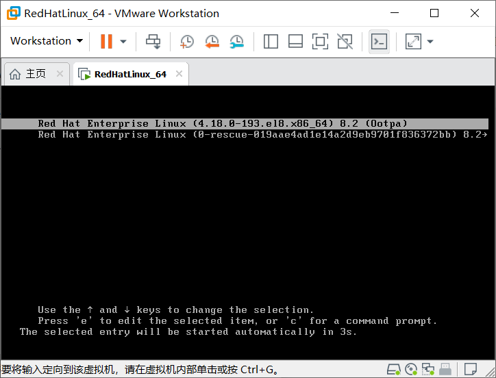Pause the virtual machine

click(x=106, y=41)
